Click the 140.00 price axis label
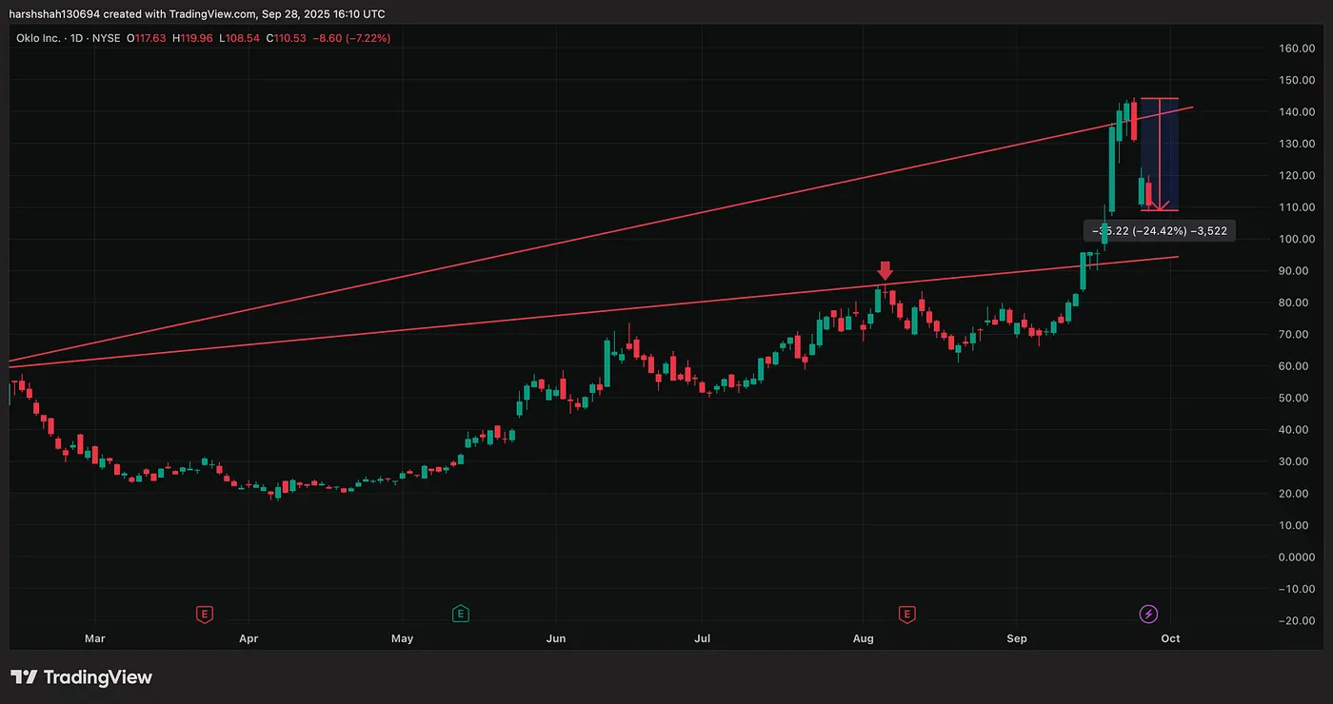 coord(1297,112)
